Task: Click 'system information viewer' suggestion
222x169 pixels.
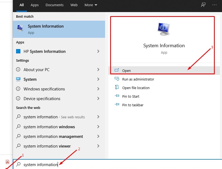Action: (x=47, y=146)
